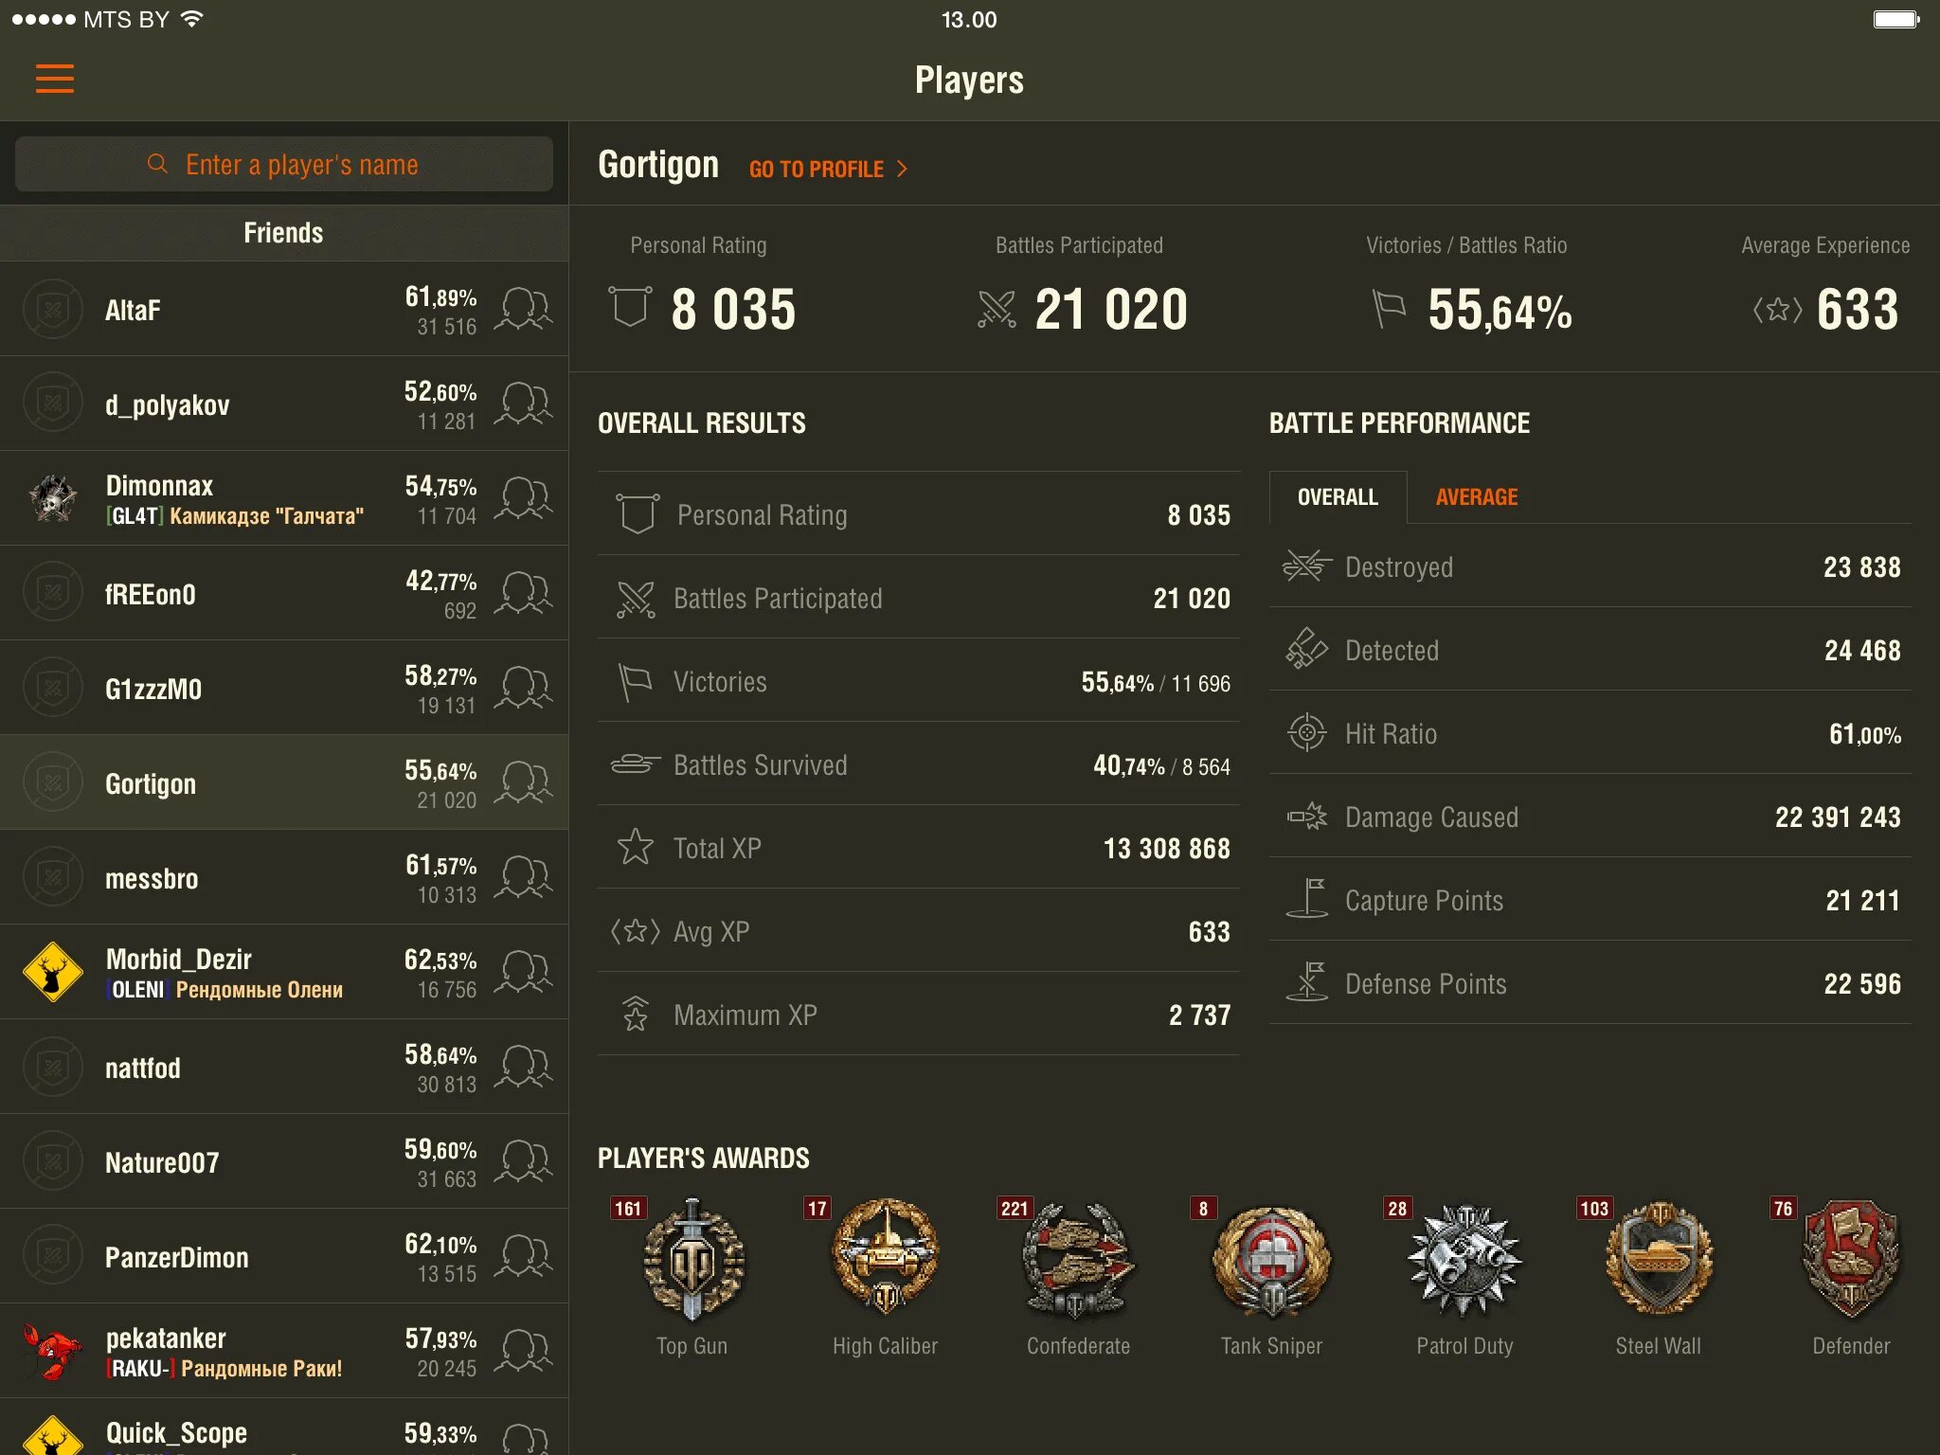Open the hamburger menu in top left

(x=55, y=80)
